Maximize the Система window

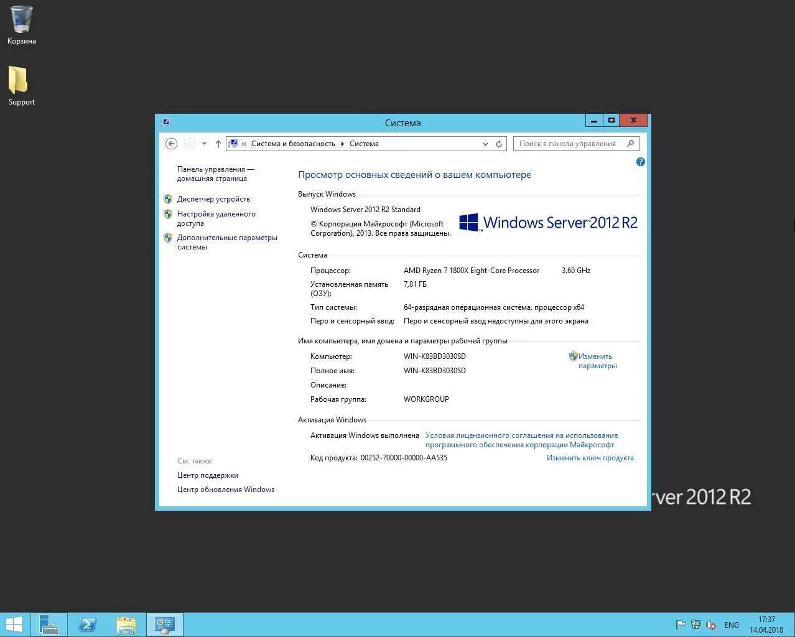(611, 120)
